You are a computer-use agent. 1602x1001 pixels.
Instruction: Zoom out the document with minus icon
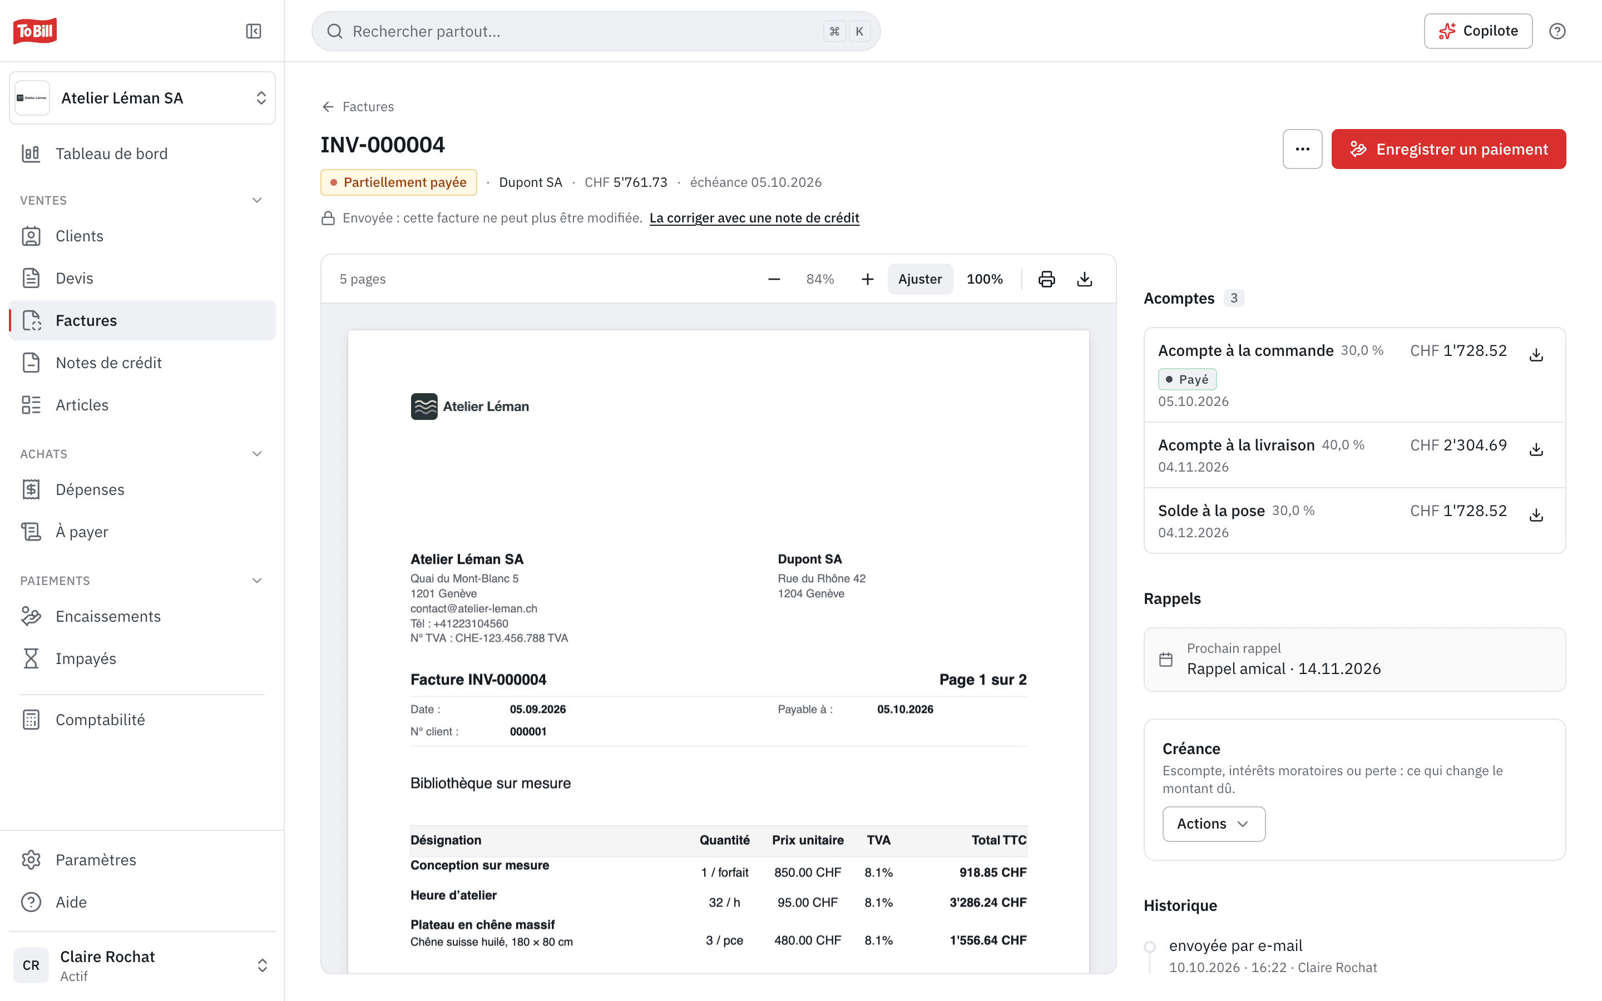point(774,279)
